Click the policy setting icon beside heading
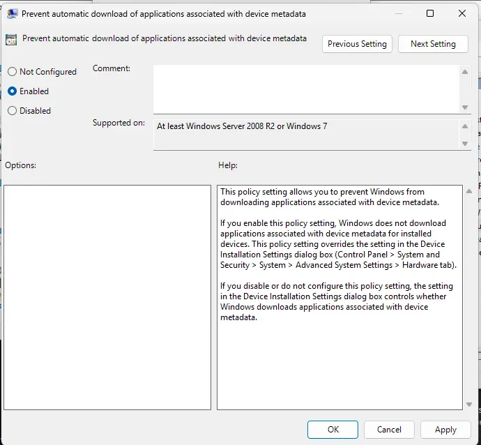481x445 pixels. 11,40
